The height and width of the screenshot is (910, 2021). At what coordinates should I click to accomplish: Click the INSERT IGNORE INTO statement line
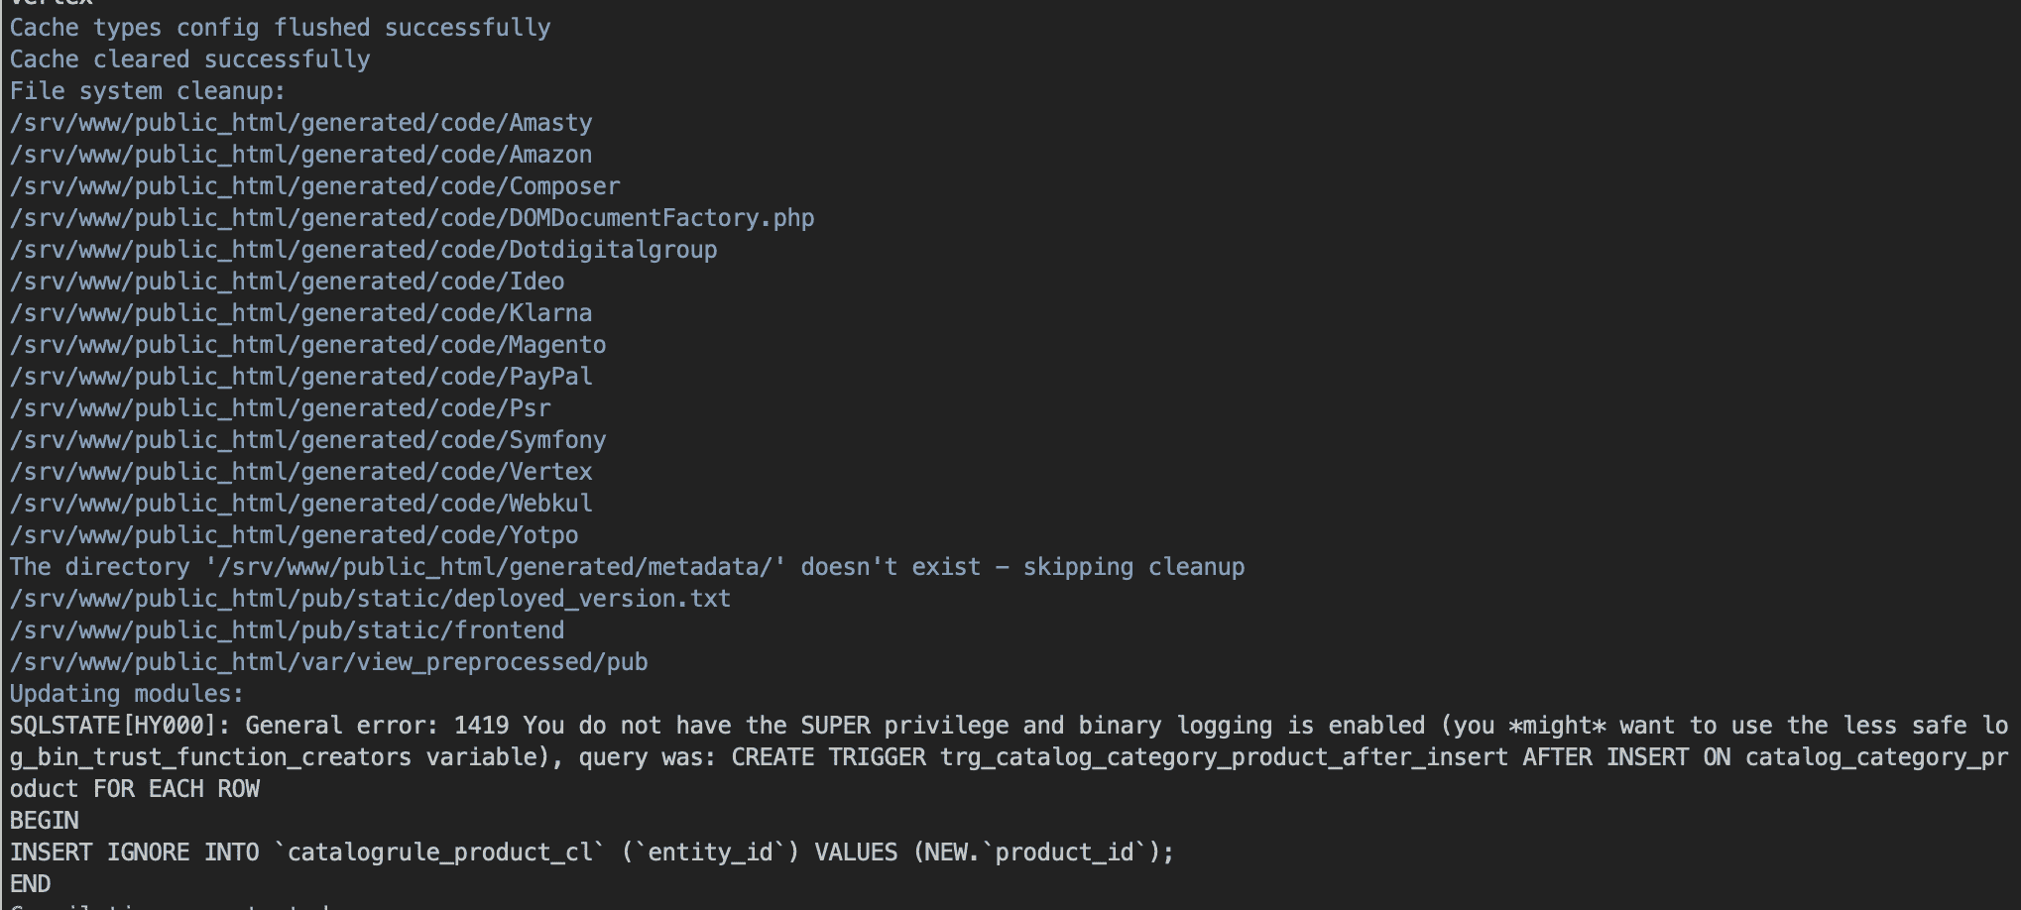[591, 853]
